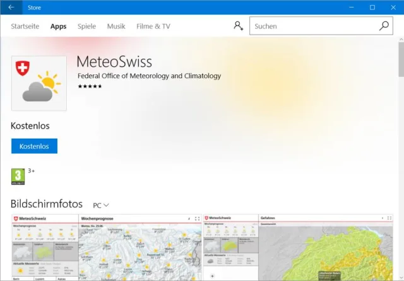The width and height of the screenshot is (404, 281).
Task: Go back with the Store back arrow
Action: (x=11, y=7)
